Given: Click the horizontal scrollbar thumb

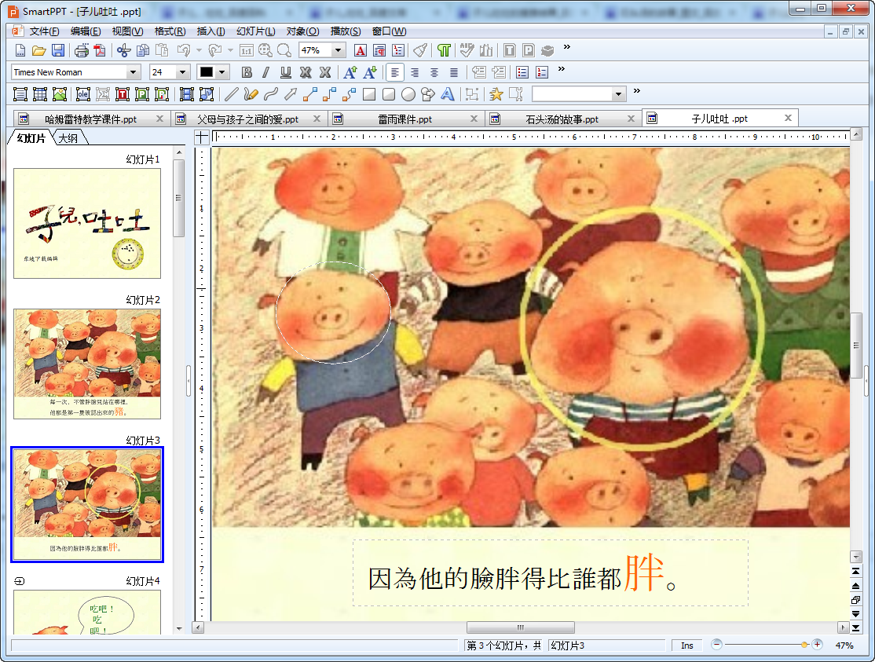Looking at the screenshot, I should click(521, 627).
